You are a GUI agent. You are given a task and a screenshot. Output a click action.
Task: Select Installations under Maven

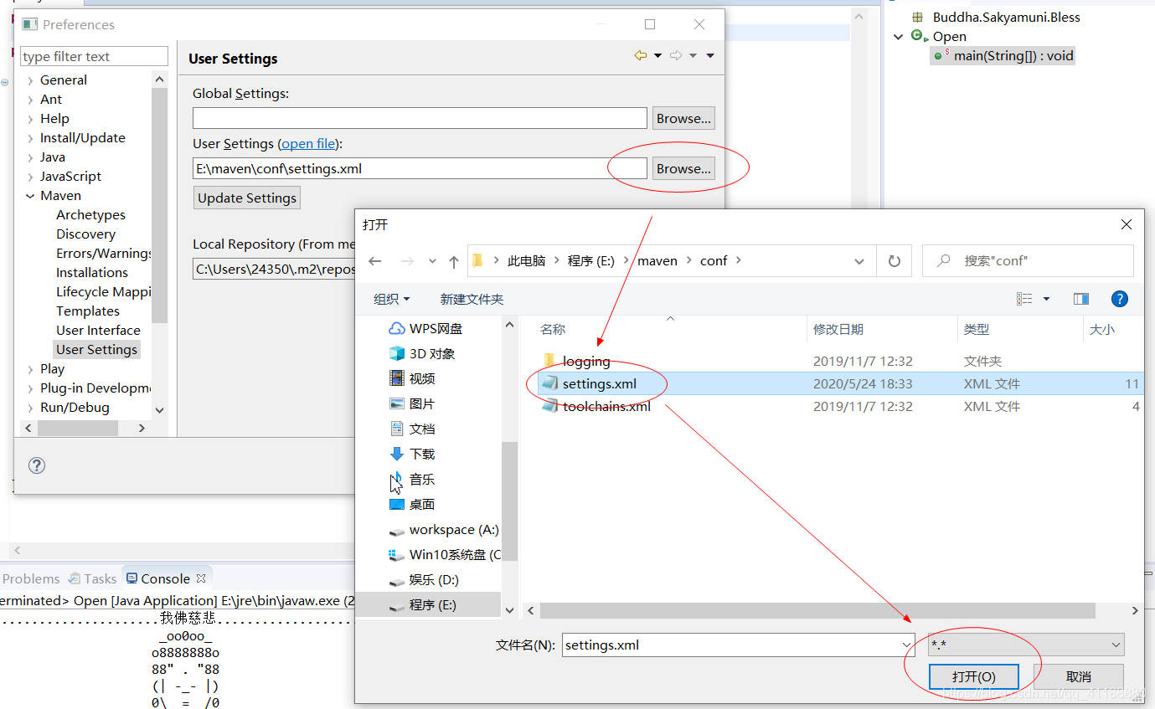[92, 273]
